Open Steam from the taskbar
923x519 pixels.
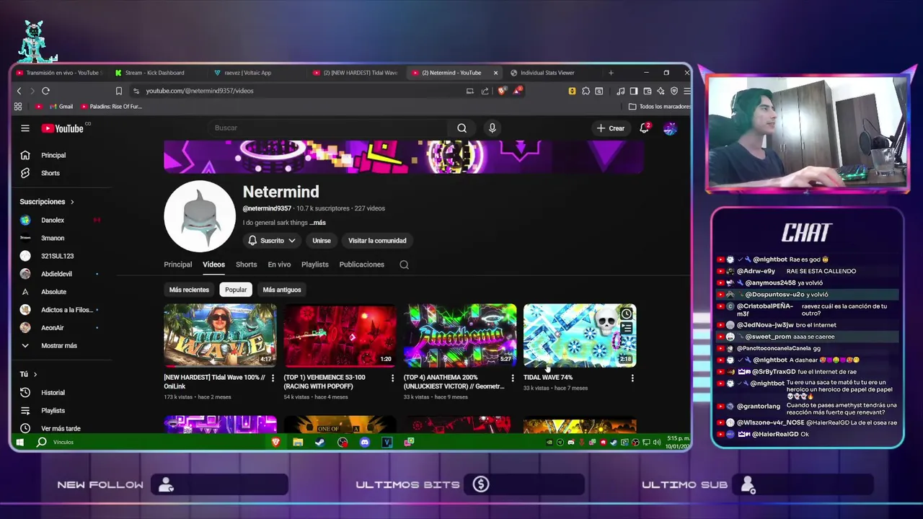320,442
